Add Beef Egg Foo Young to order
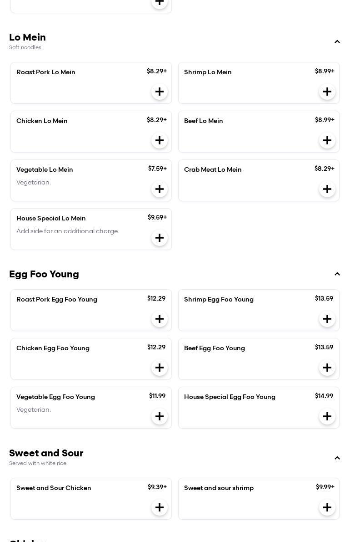This screenshot has height=542, width=350. [x=327, y=368]
